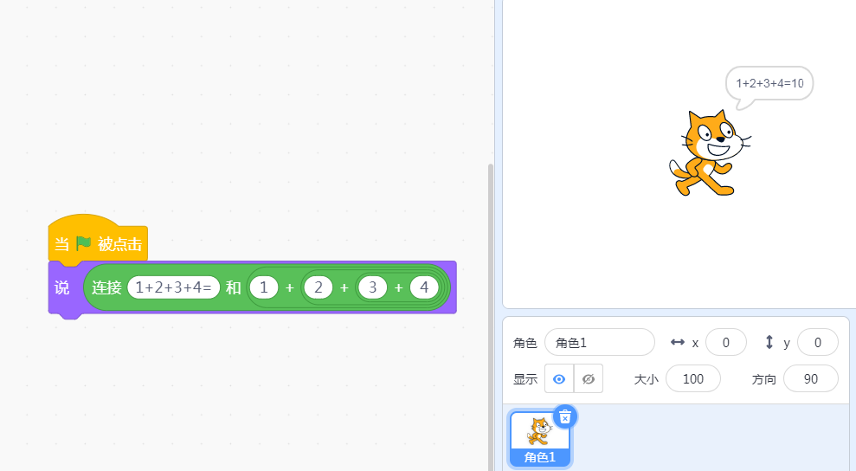Edit the 方向 direction field 90
Viewport: 856px width, 471px height.
(x=811, y=378)
